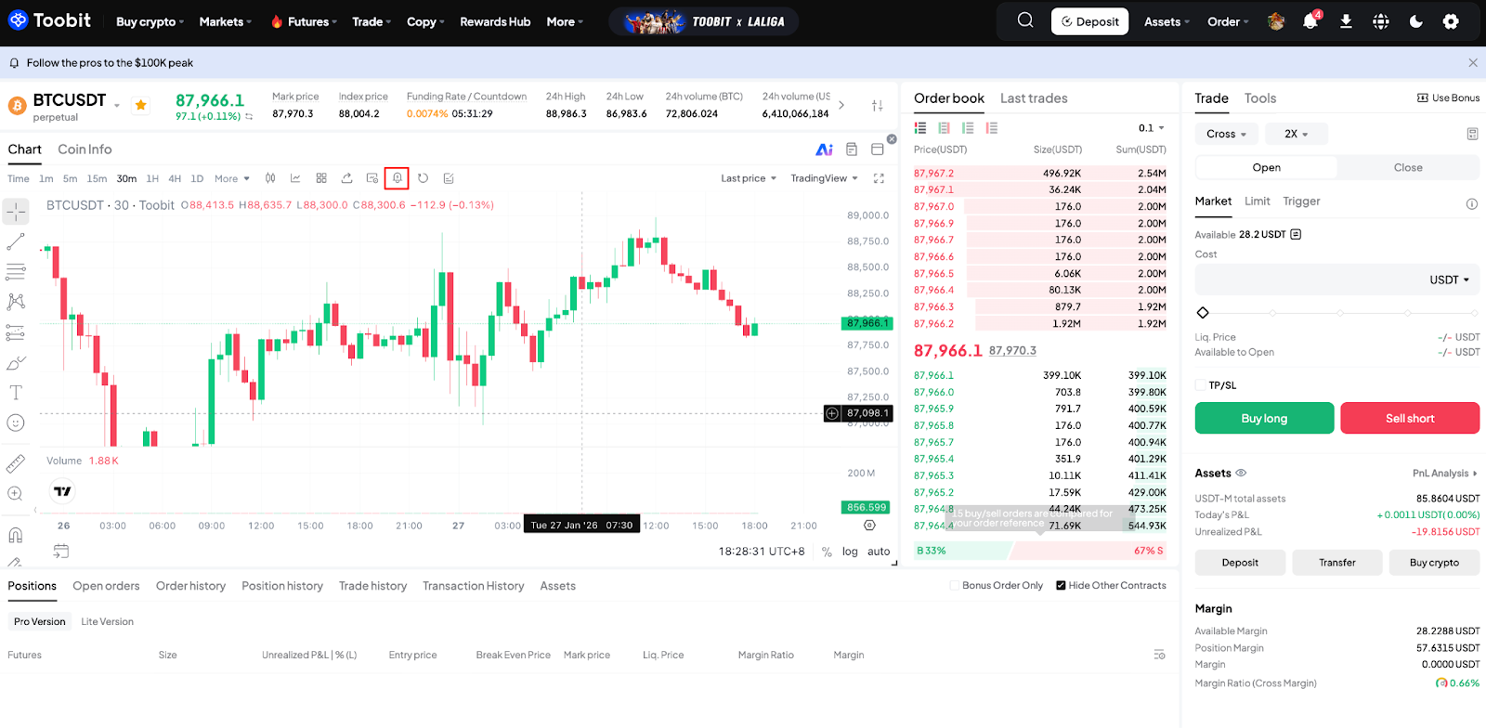This screenshot has width=1486, height=728.
Task: Open the settings gear in header
Action: [1451, 21]
